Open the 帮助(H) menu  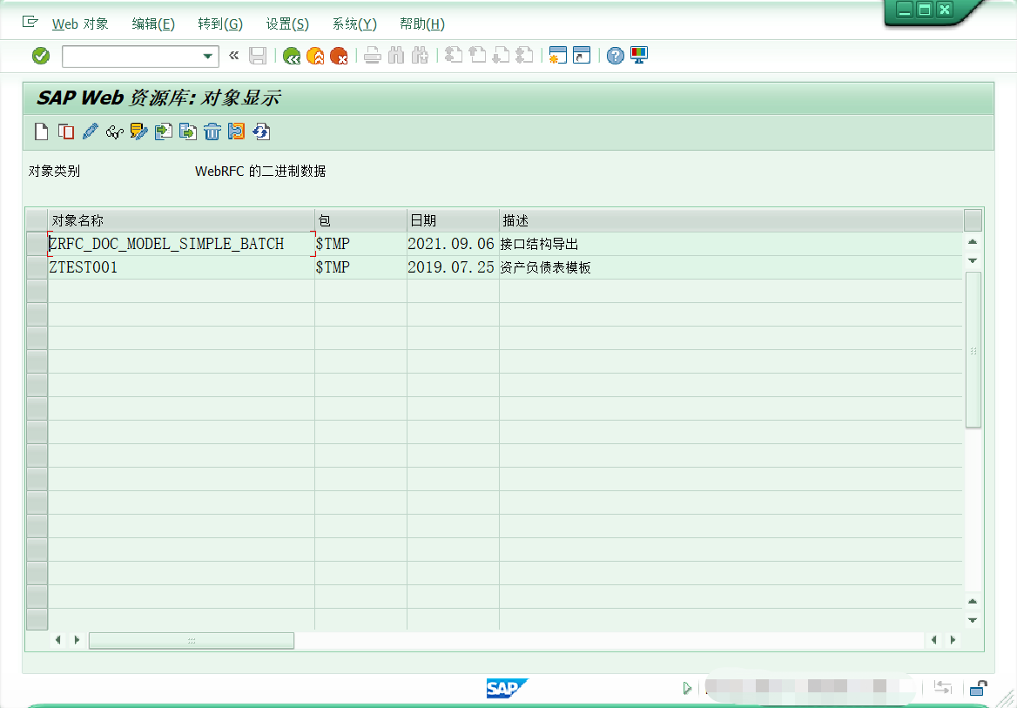tap(422, 24)
